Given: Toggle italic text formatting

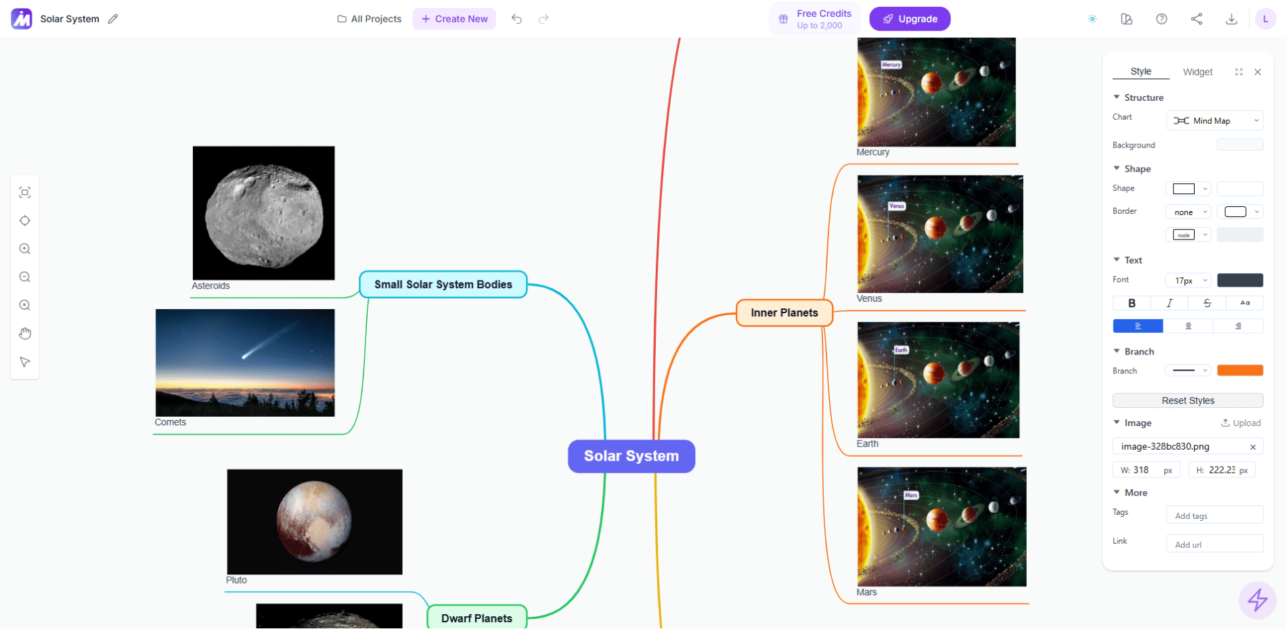Looking at the screenshot, I should click(x=1169, y=303).
